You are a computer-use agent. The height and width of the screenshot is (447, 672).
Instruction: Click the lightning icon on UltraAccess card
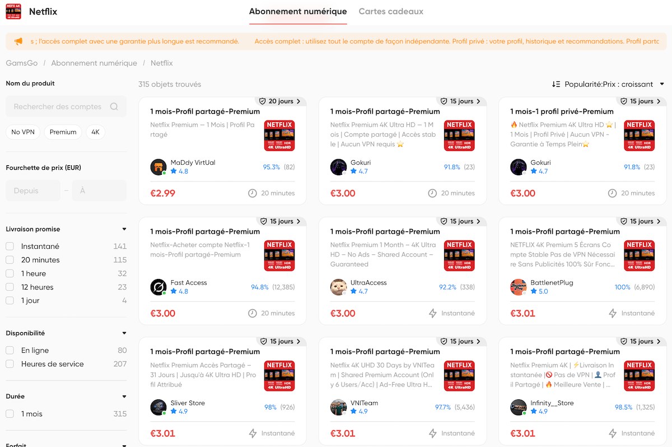(432, 313)
